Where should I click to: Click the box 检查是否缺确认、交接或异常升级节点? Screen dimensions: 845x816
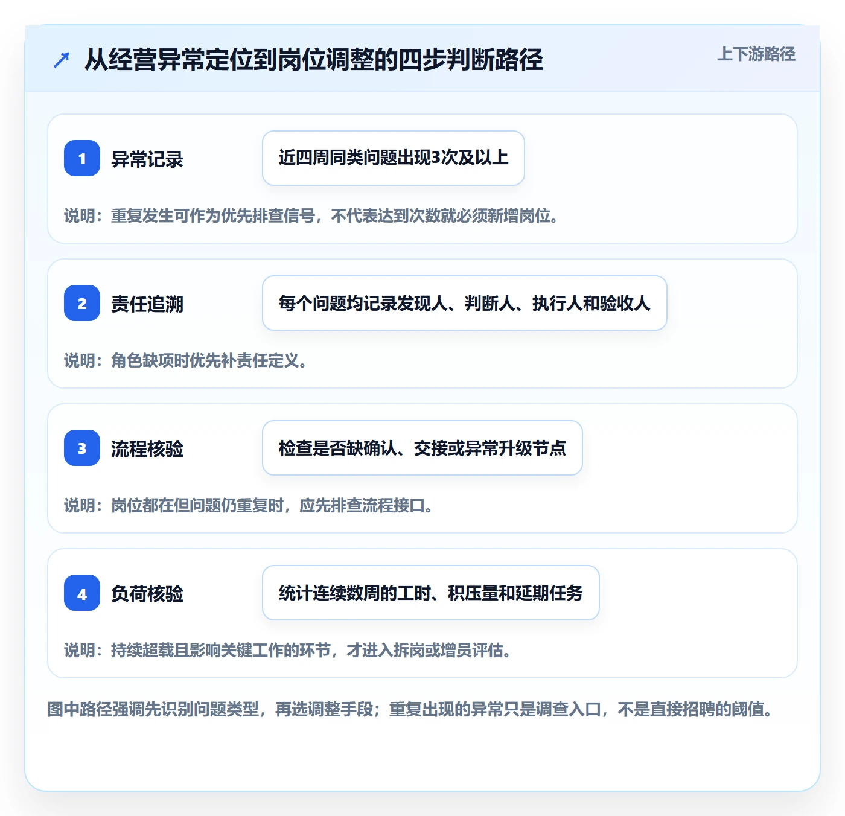422,448
